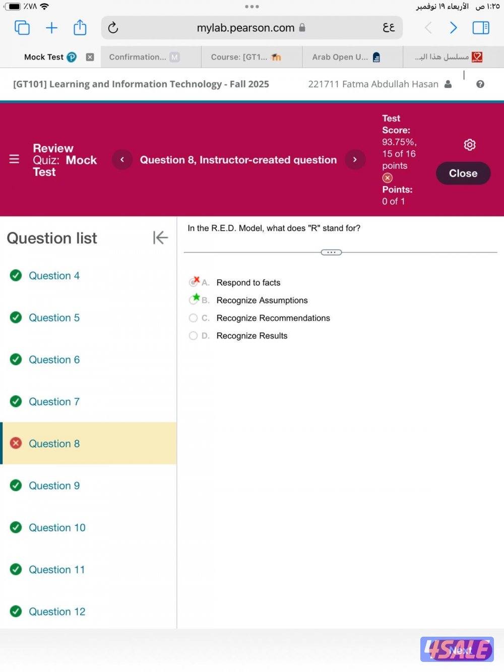Reload the page with the refresh icon
This screenshot has height=672, width=504.
coord(113,28)
